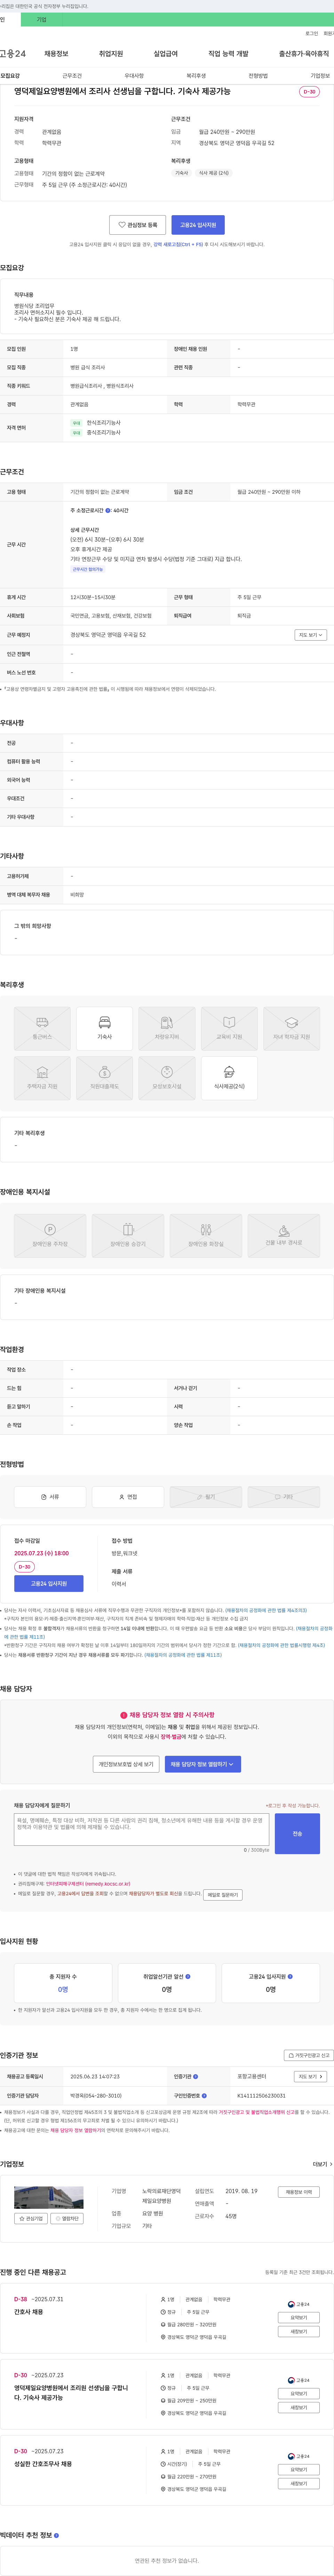The width and height of the screenshot is (334, 2576).
Task: Open 근무시간 협의가능 tag link
Action: 88,569
